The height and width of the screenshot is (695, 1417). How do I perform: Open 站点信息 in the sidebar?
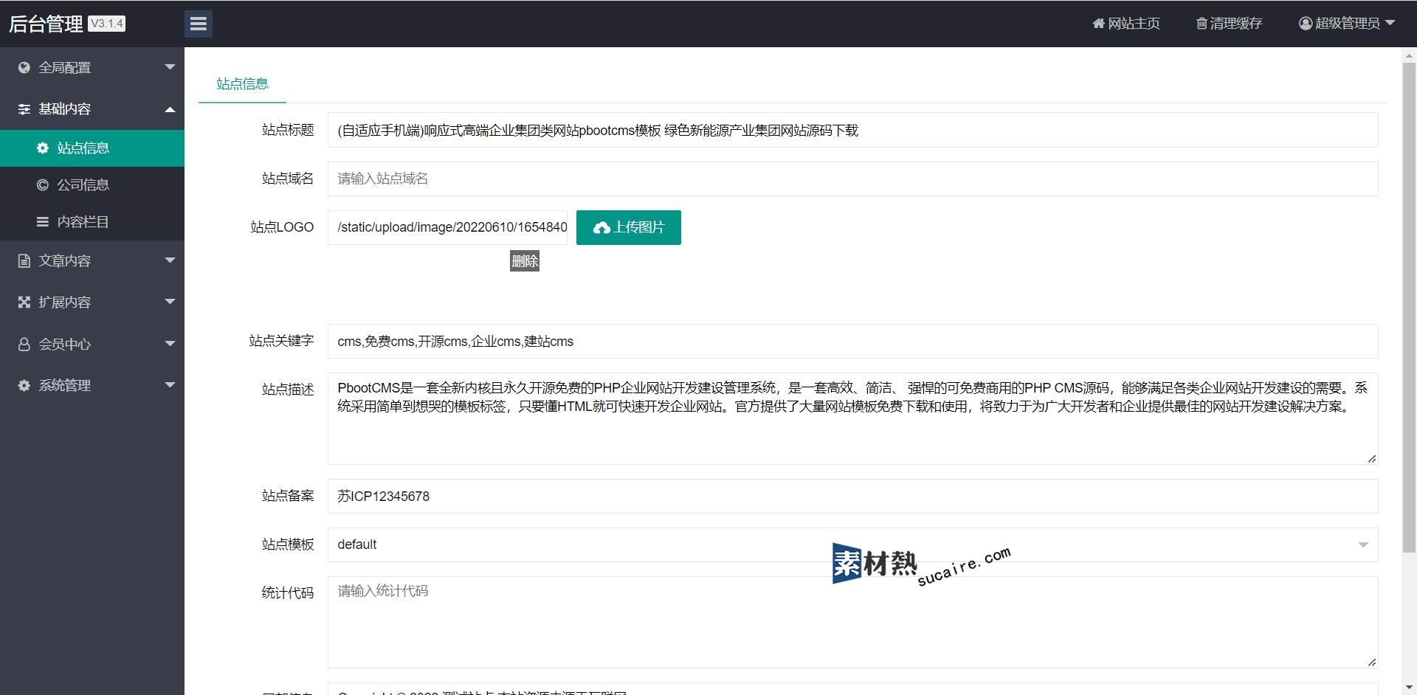92,148
